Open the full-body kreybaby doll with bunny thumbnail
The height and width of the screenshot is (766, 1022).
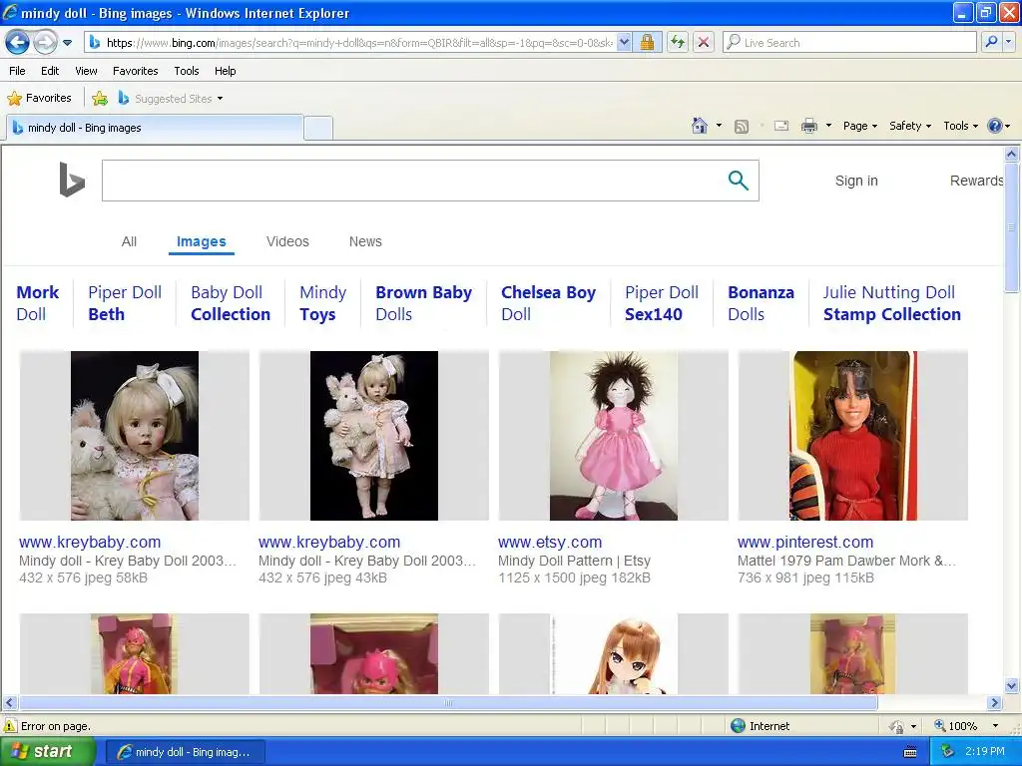373,436
